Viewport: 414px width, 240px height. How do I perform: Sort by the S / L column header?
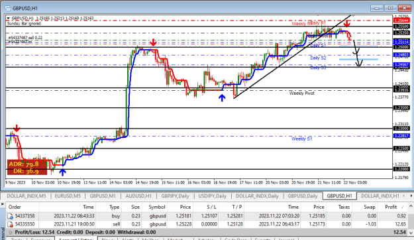206,207
